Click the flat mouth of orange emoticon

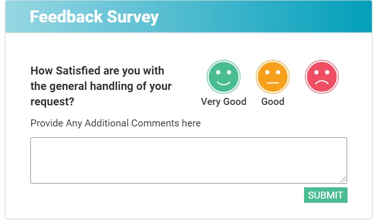click(273, 83)
